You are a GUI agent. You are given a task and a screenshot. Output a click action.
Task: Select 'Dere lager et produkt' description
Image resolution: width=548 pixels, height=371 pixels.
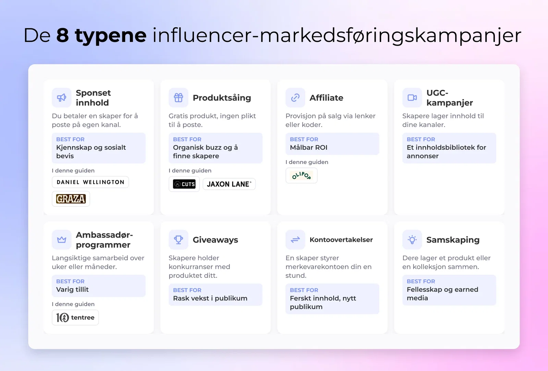446,262
